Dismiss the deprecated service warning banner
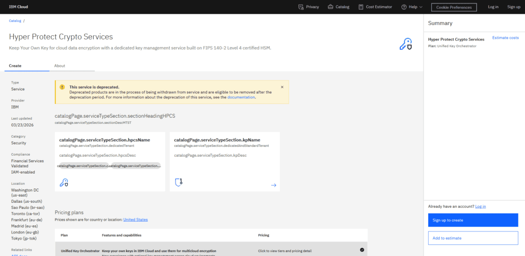The width and height of the screenshot is (525, 256). (282, 87)
